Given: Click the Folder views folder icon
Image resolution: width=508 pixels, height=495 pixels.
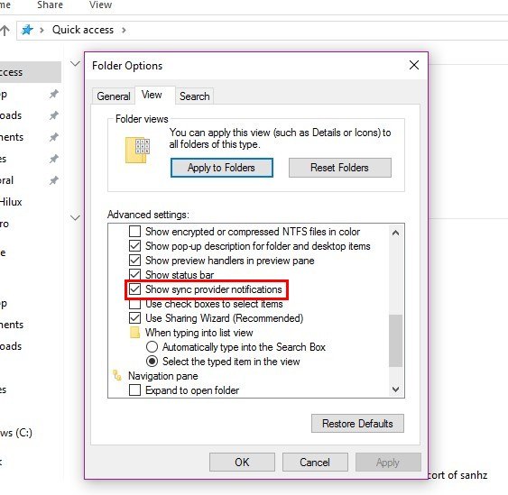Looking at the screenshot, I should pos(137,150).
